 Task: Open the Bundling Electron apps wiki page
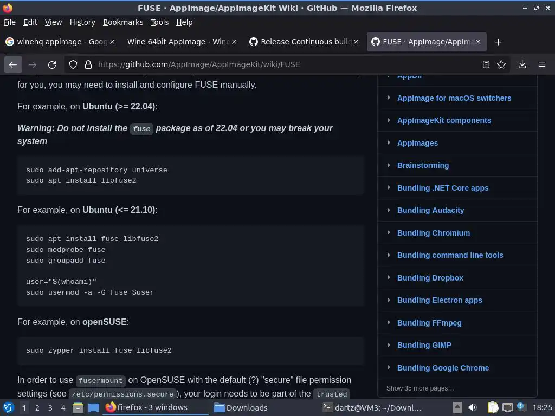[439, 300]
